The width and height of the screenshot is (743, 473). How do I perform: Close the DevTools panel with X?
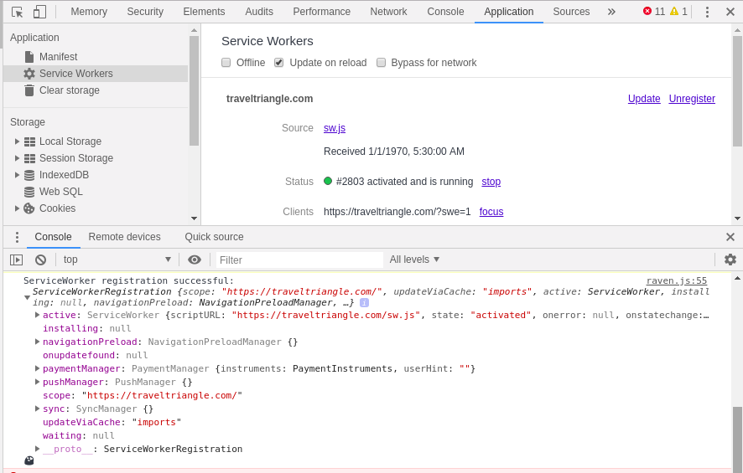730,12
